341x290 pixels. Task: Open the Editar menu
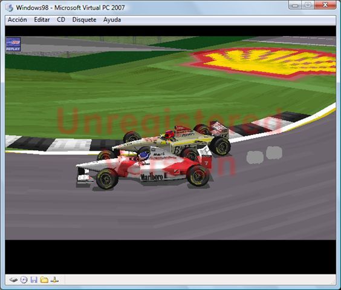[x=42, y=20]
